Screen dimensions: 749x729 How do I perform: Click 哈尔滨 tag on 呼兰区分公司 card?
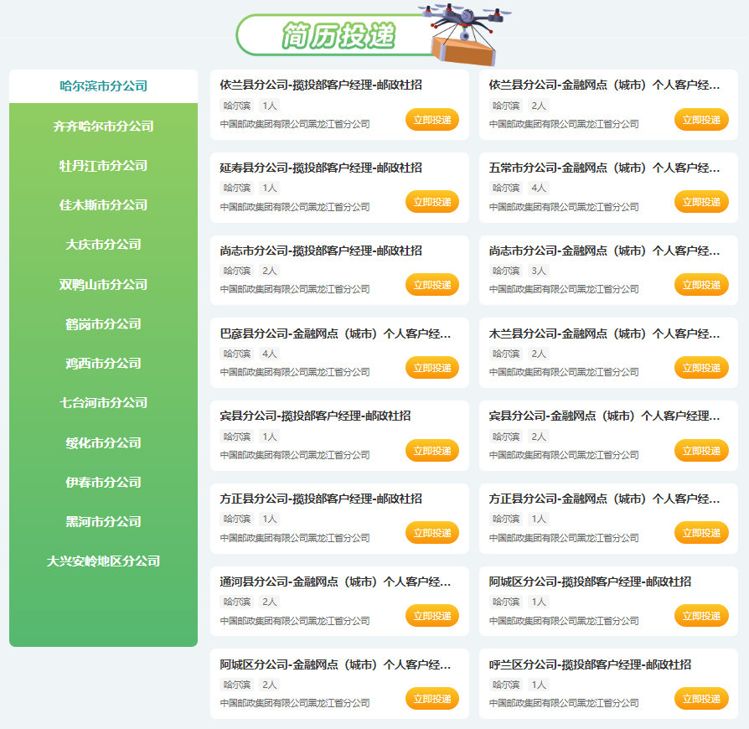[506, 685]
